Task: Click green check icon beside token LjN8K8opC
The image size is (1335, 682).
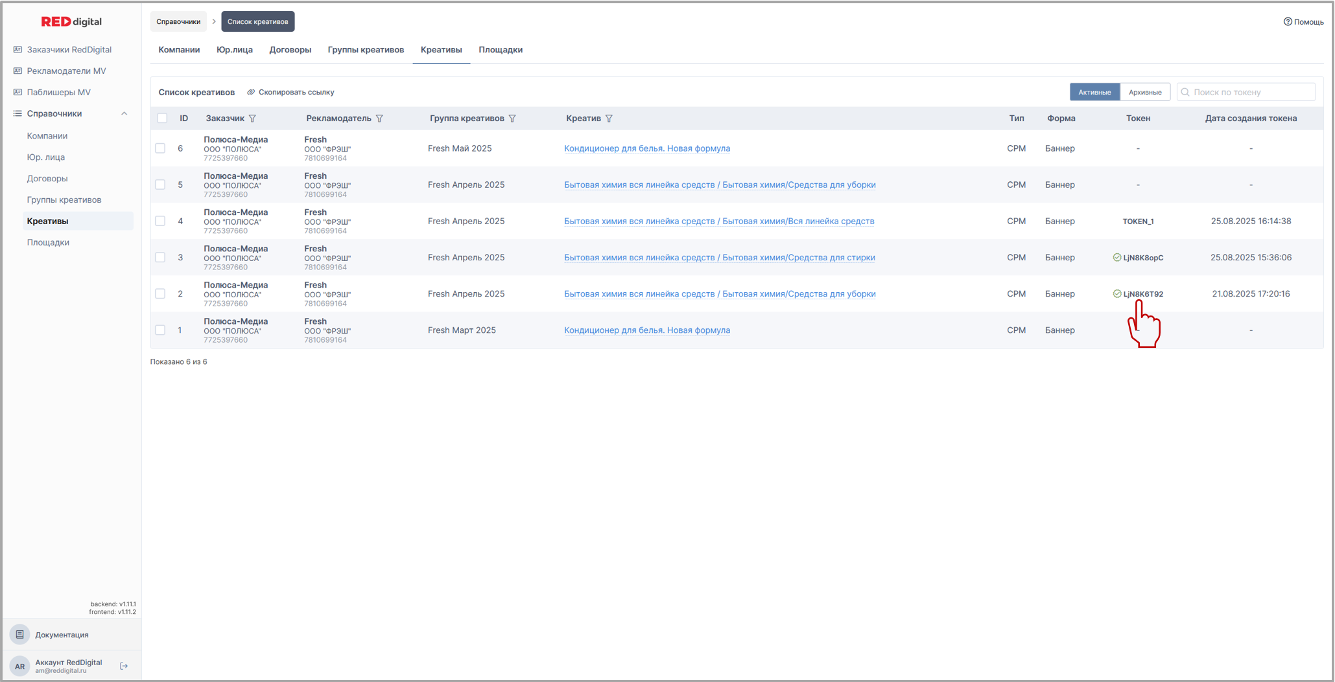Action: [x=1116, y=258]
